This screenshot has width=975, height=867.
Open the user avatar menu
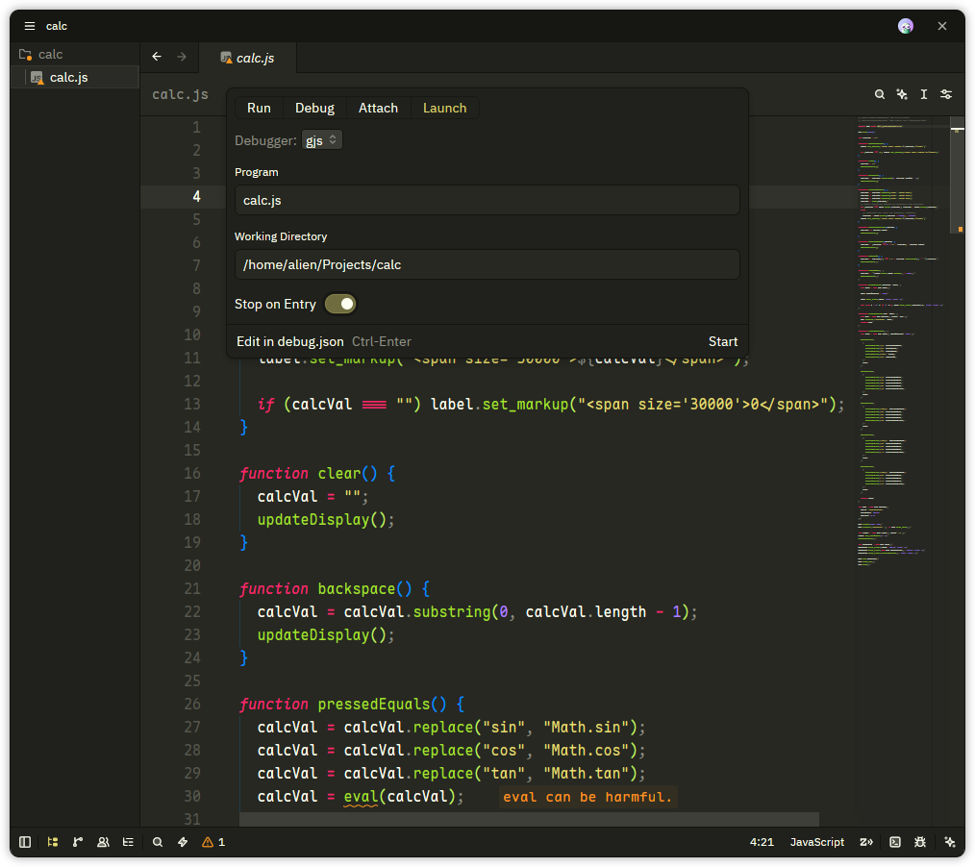pos(906,26)
